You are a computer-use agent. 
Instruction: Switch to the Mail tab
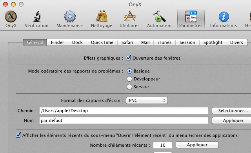pyautogui.click(x=146, y=42)
